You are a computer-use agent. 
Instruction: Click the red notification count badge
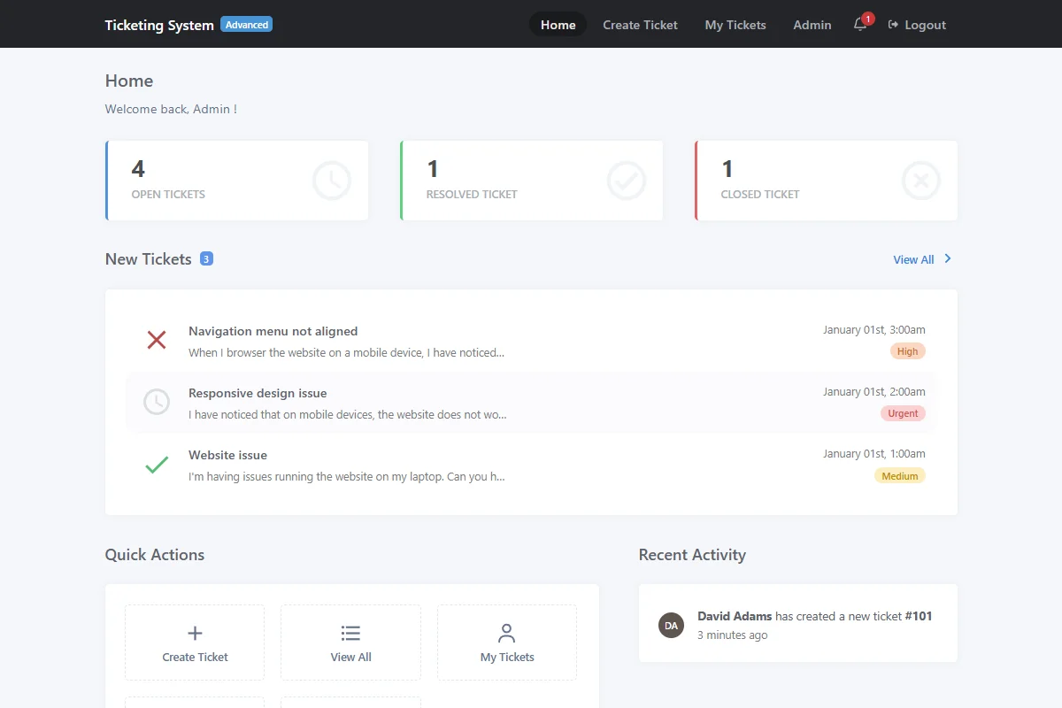coord(868,18)
